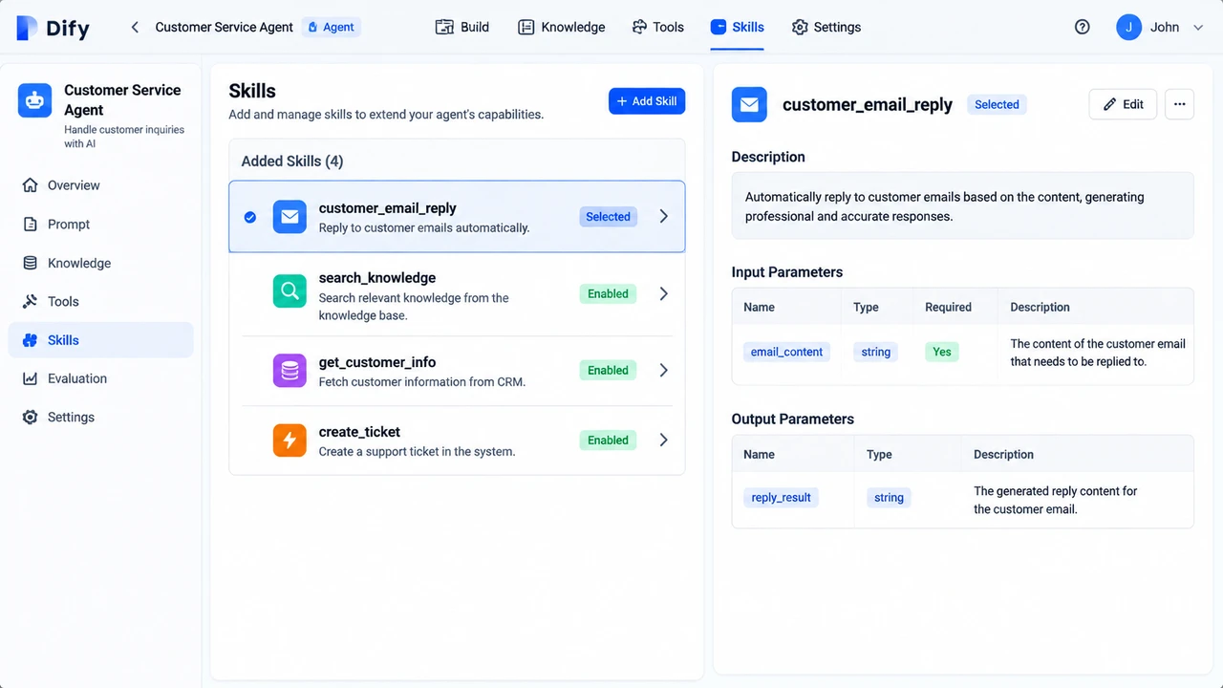Screen dimensions: 1223x688
Task: Click the Enabled badge on create_ticket
Action: [x=608, y=440]
